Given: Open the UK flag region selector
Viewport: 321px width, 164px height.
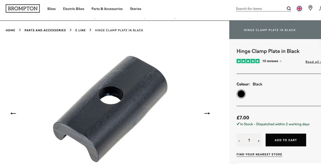Looking at the screenshot, I should 299,8.
